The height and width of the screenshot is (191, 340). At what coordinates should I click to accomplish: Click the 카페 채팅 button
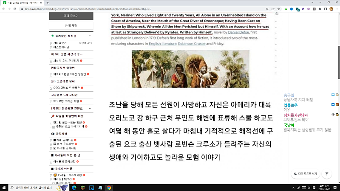[71, 26]
